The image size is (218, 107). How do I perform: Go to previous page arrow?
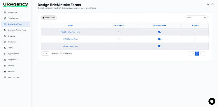[x=194, y=53]
